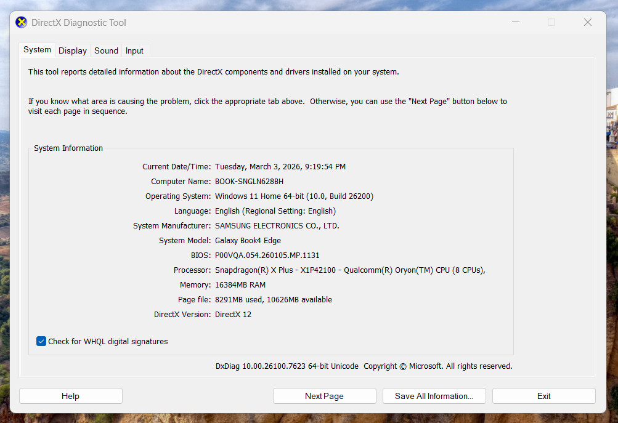Click the DirectX Diagnostic Tool title bar icon
Image resolution: width=618 pixels, height=423 pixels.
(22, 22)
